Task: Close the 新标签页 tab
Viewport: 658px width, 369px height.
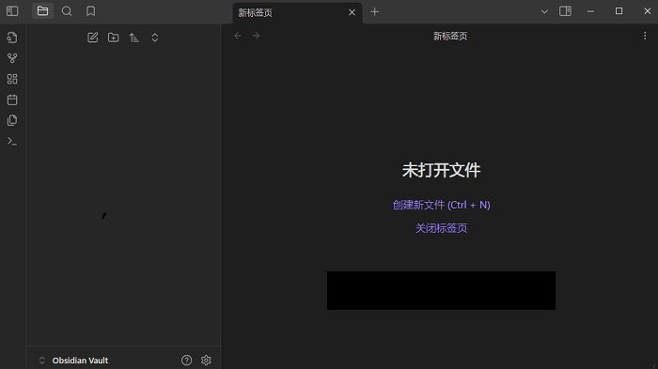Action: pyautogui.click(x=352, y=12)
